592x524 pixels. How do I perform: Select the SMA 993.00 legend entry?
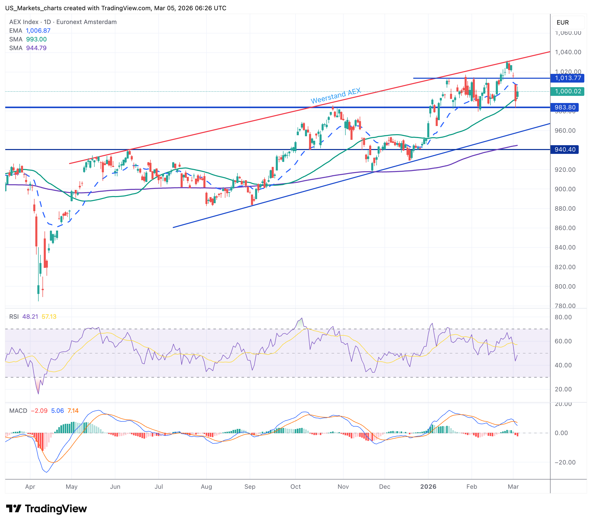tap(28, 39)
